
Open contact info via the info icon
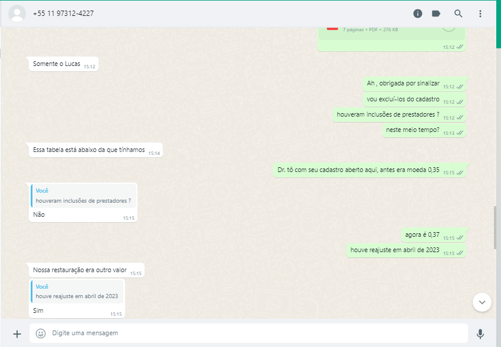tap(418, 14)
